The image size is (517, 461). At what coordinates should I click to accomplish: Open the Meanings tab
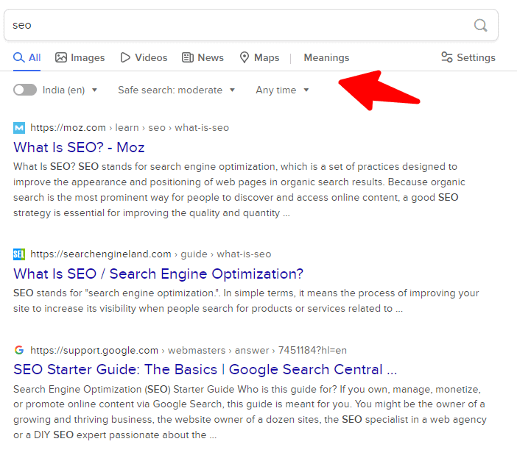[326, 57]
